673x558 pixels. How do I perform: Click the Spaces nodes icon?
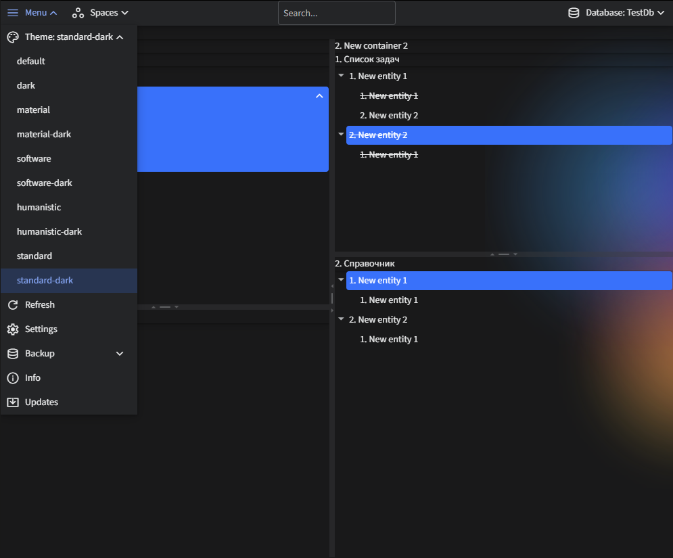(78, 13)
